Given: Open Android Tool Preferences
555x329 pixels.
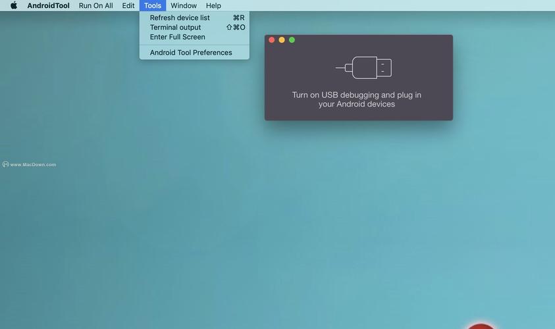Looking at the screenshot, I should (194, 53).
